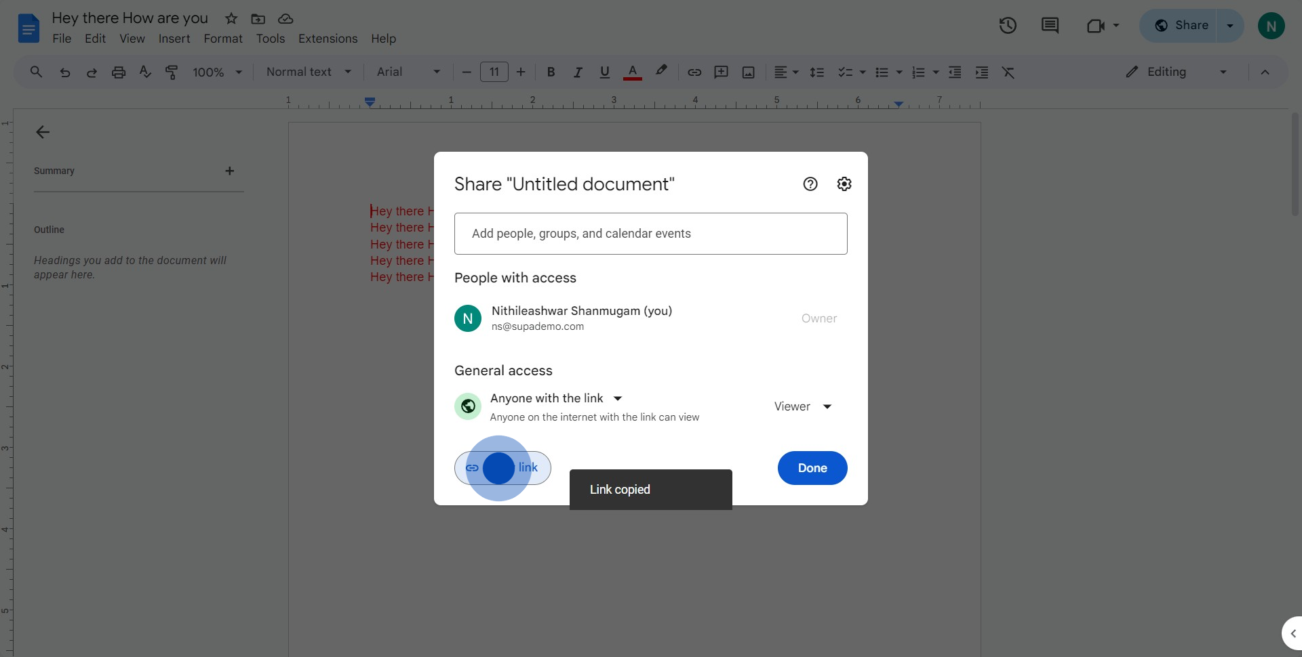The height and width of the screenshot is (657, 1302).
Task: Start a Meet call camera icon
Action: coord(1095,26)
